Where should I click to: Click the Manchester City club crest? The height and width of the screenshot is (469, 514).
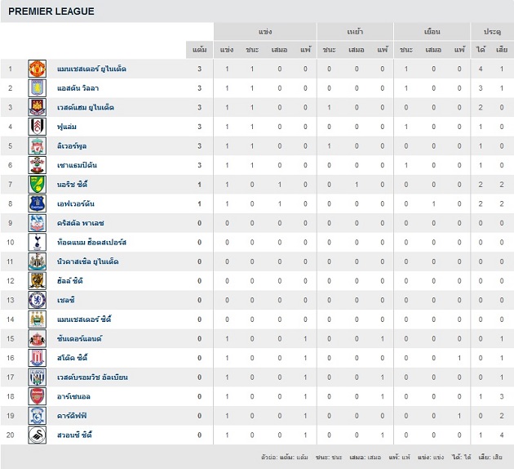tap(38, 319)
